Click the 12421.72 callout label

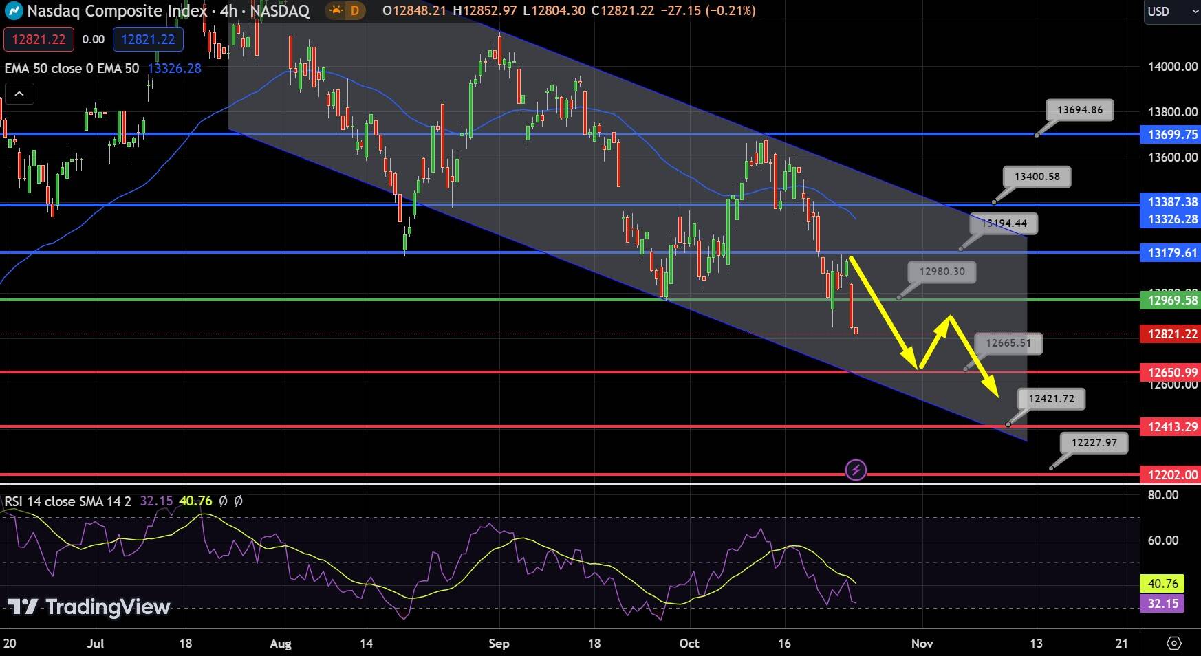click(1051, 399)
